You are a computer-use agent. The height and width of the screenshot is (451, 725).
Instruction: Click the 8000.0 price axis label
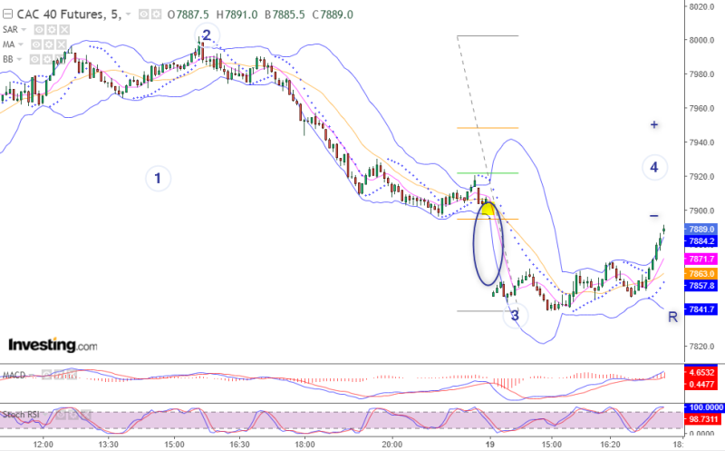(x=701, y=40)
